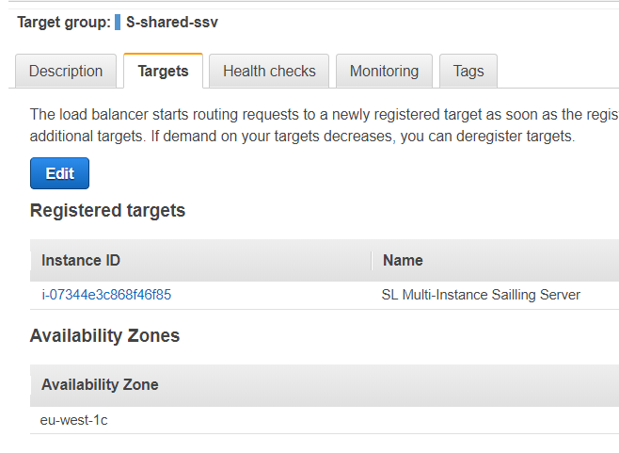Viewport: 619px width, 453px height.
Task: Click the S-shared-ssv target group name
Action: click(x=172, y=22)
